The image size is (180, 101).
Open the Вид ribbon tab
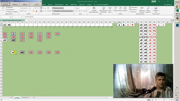point(67,4)
